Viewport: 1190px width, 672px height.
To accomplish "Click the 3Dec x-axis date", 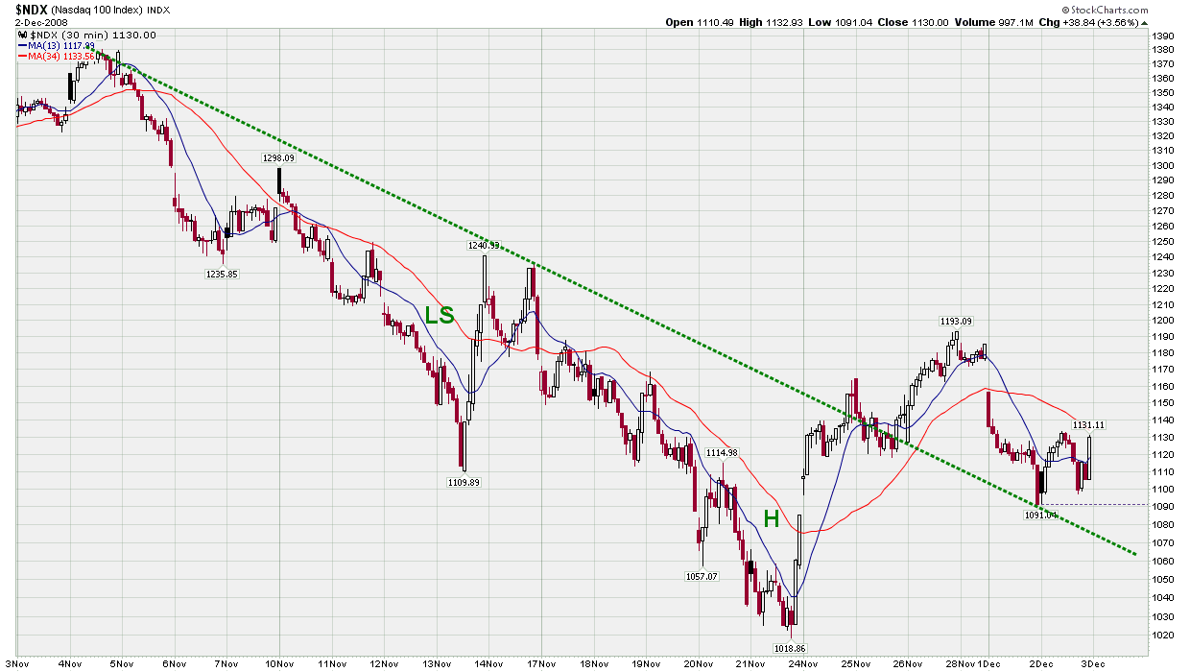I will pos(1094,662).
